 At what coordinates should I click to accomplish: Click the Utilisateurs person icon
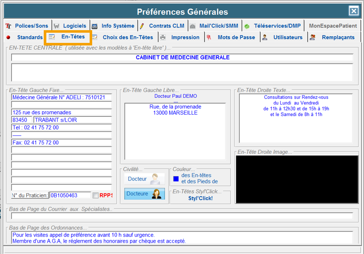click(265, 37)
